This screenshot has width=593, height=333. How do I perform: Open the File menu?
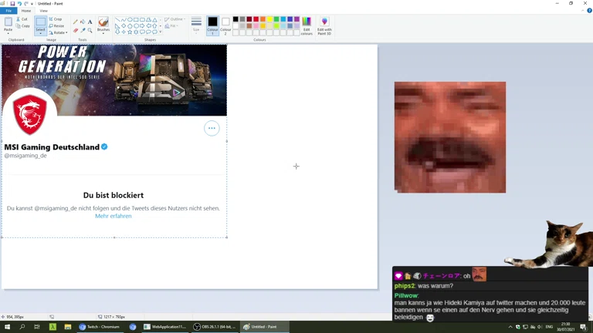point(8,11)
